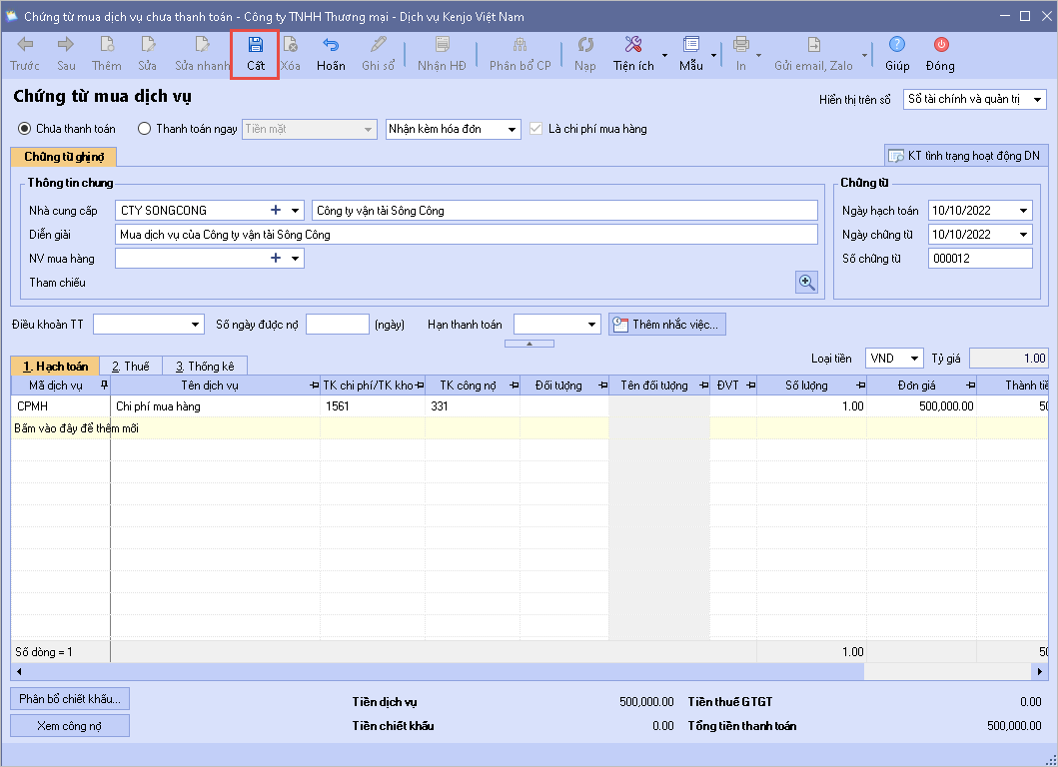Select TK chi phí cell 1561
Screen dimensions: 1058x767
[x=373, y=406]
